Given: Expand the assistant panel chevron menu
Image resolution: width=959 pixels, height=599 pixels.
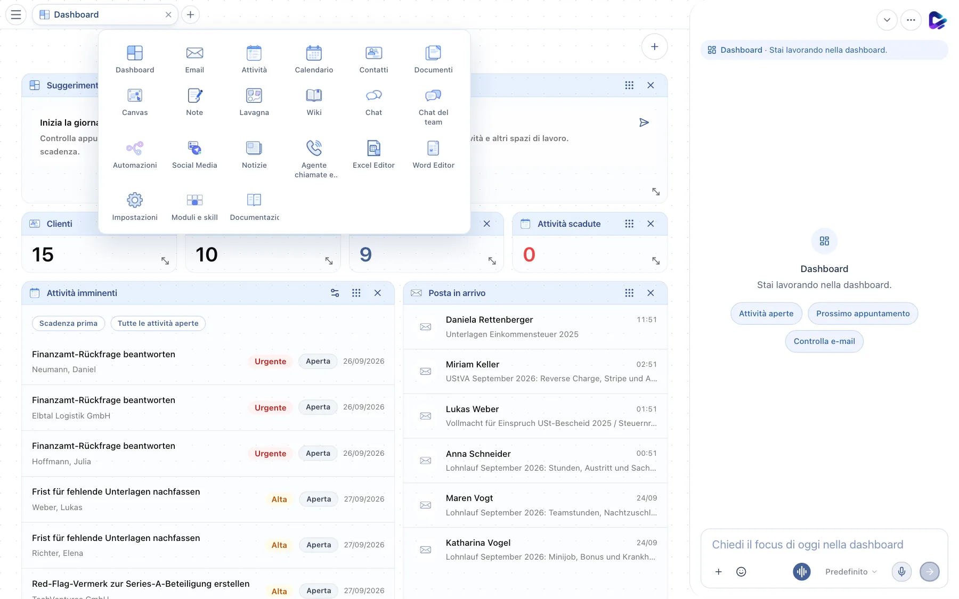Looking at the screenshot, I should click(887, 20).
